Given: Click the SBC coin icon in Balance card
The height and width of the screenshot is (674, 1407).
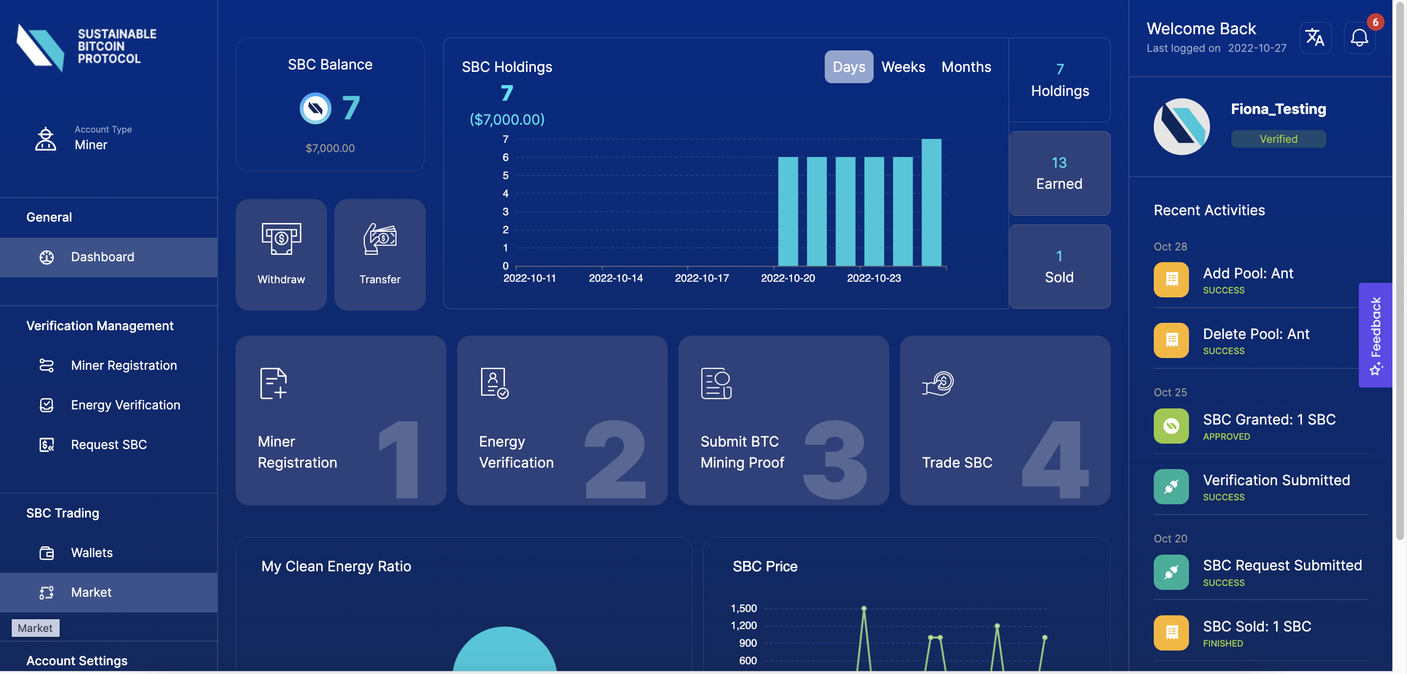Looking at the screenshot, I should pyautogui.click(x=315, y=108).
